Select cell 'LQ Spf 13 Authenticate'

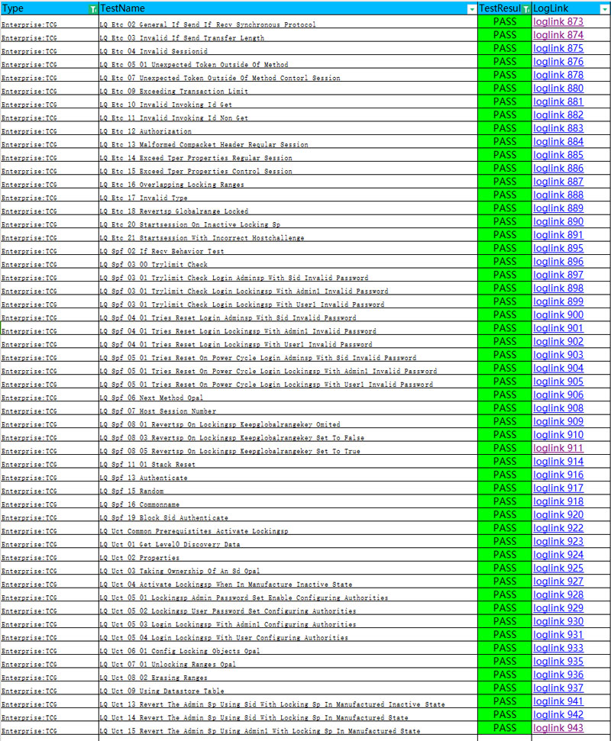click(x=288, y=475)
